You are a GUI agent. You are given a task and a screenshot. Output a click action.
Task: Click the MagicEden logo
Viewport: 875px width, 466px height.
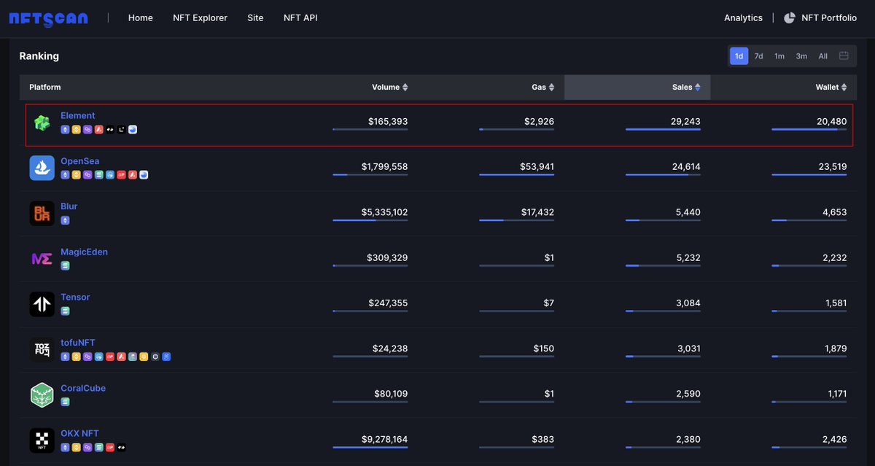(x=42, y=258)
